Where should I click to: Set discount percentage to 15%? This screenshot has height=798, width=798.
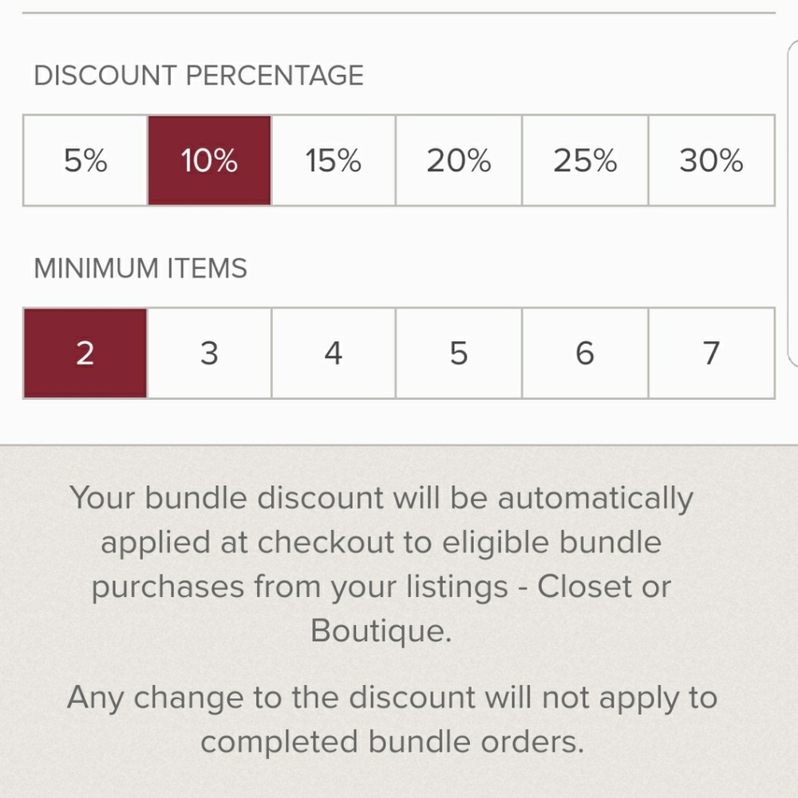(334, 160)
